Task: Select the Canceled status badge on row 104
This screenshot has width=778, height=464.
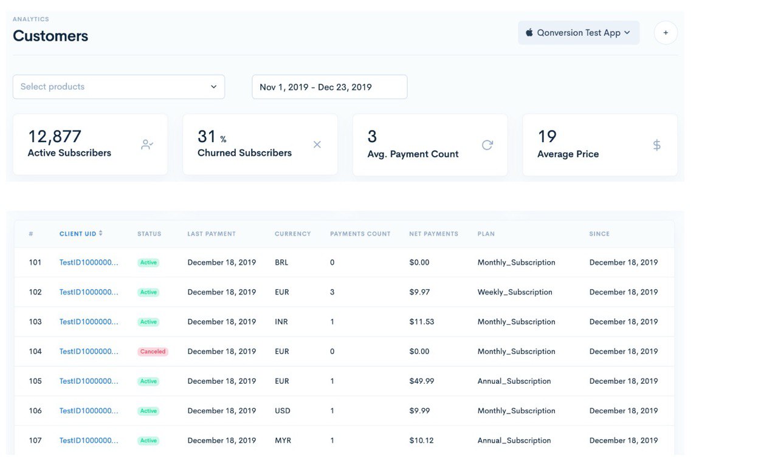Action: [x=153, y=351]
